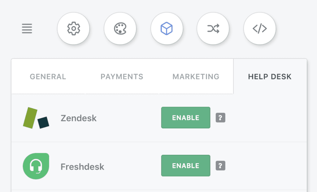Select the blue cube integrations icon
The image size is (317, 192).
tap(167, 28)
